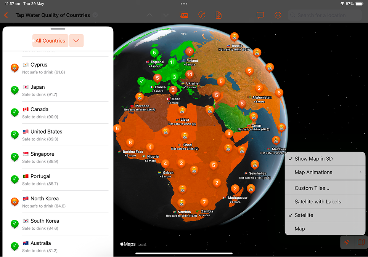Open the title dropdown next to Tap Water Quality of Countries

coord(95,15)
